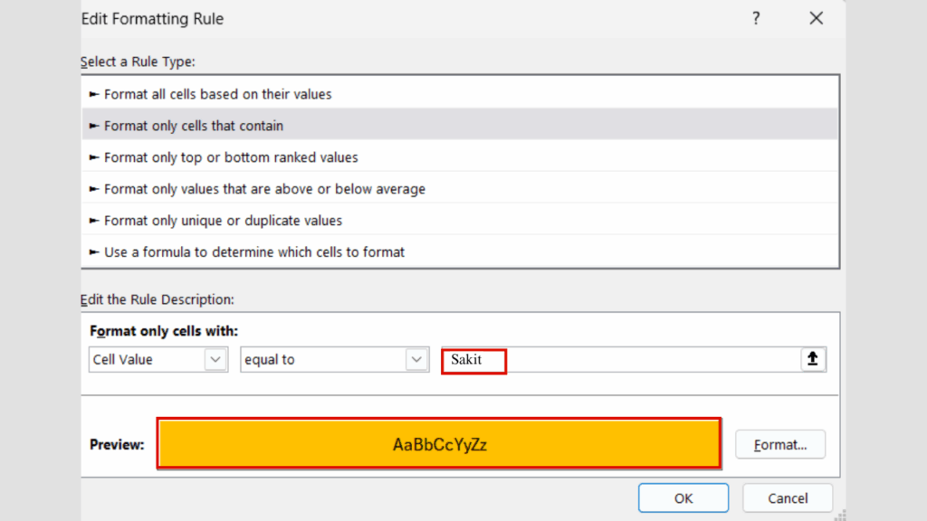Pick 'Use a formula to determine' rule type
927x521 pixels.
254,252
